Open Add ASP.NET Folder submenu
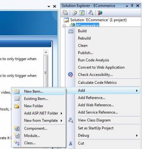 click(38, 113)
